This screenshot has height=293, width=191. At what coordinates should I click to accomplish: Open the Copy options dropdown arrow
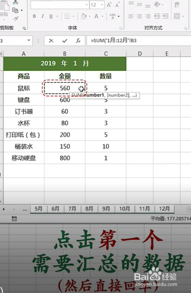[x=21, y=10]
